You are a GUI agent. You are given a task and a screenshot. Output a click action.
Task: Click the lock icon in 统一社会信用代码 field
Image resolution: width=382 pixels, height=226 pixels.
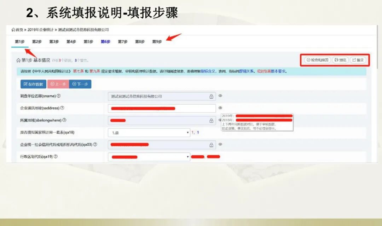pos(211,145)
